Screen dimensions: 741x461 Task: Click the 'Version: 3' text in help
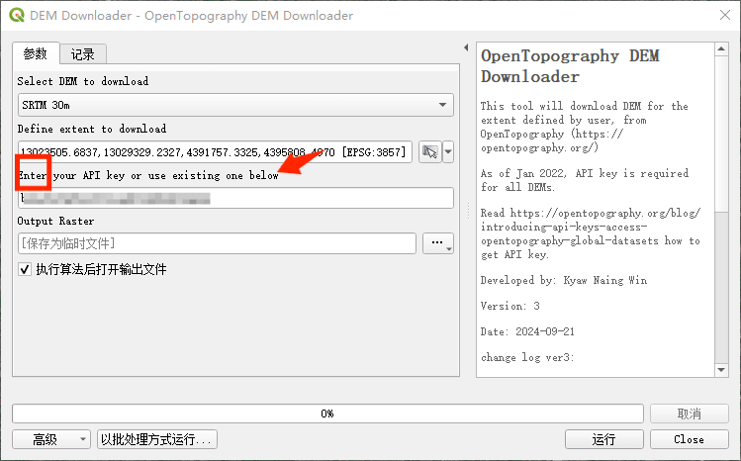click(509, 306)
